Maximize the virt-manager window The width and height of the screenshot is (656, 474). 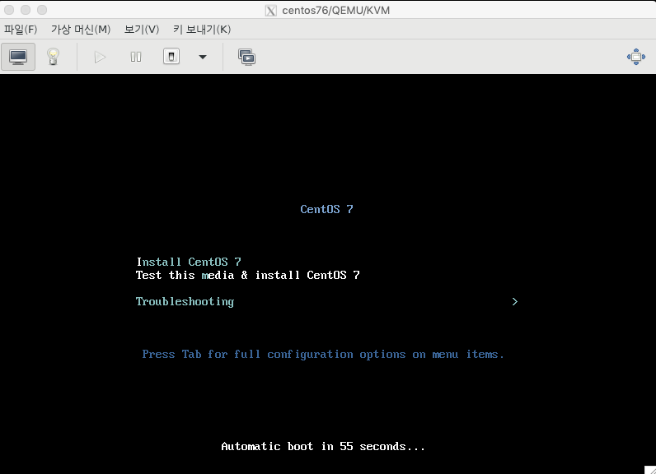[x=42, y=10]
